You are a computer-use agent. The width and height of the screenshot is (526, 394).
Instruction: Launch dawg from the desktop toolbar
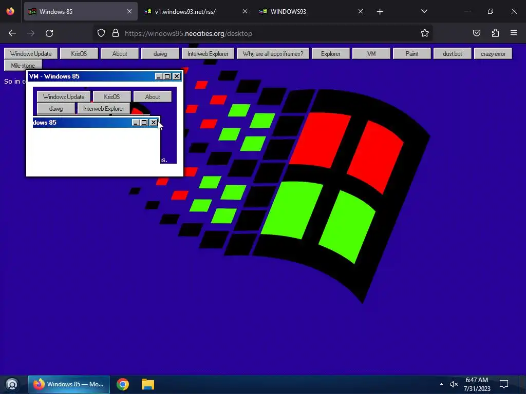[160, 53]
